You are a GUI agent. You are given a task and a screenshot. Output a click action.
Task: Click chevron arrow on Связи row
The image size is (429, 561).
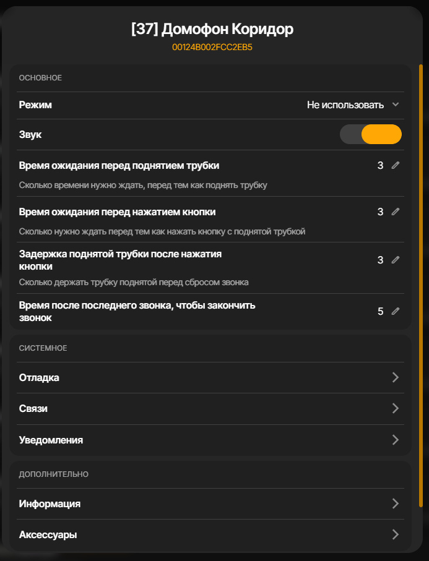pos(396,409)
